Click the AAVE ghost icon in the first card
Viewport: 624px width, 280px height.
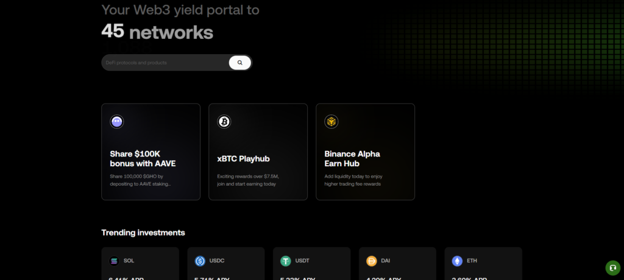coord(117,122)
